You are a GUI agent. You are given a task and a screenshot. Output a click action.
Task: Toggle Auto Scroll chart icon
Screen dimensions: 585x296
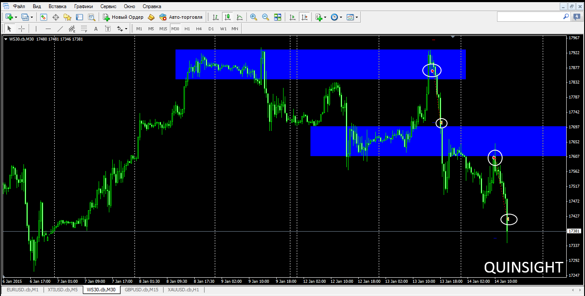(292, 17)
